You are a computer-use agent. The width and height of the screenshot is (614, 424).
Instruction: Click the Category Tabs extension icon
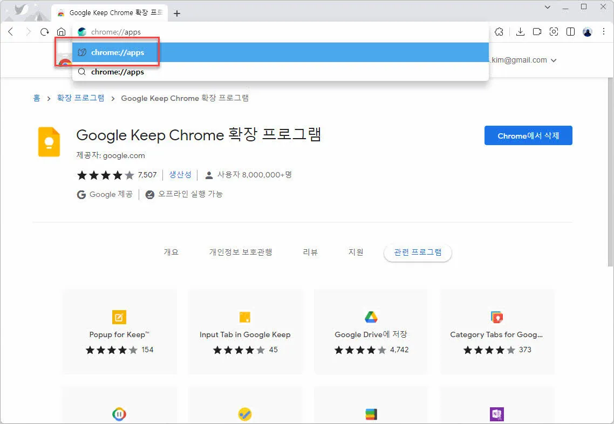click(x=497, y=317)
